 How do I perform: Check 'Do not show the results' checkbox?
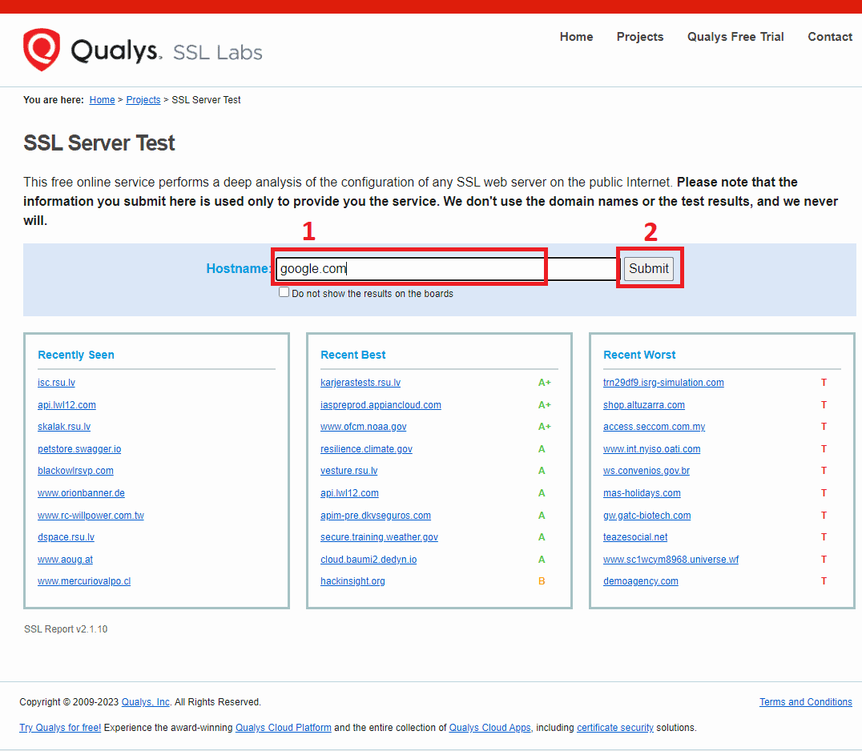[x=284, y=292]
